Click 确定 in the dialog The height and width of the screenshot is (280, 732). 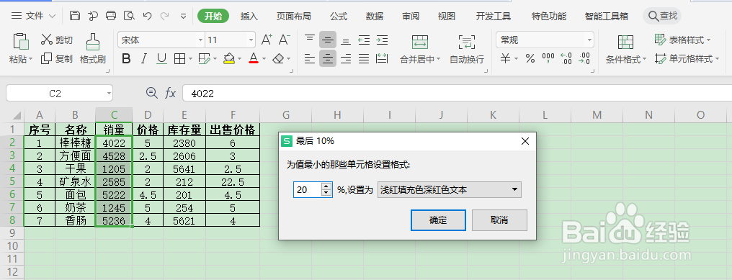pos(438,220)
